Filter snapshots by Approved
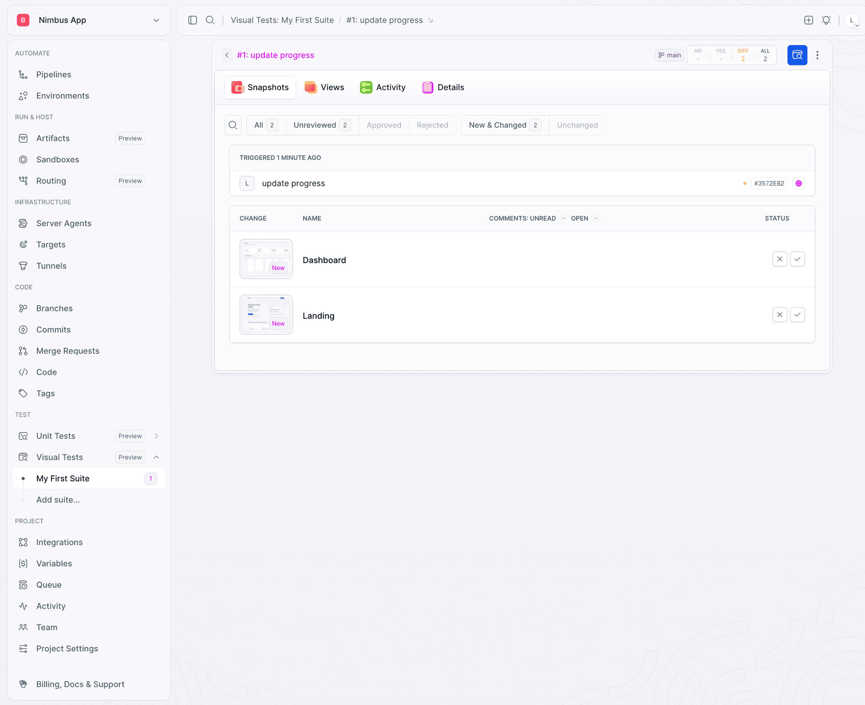The width and height of the screenshot is (865, 705). click(384, 125)
